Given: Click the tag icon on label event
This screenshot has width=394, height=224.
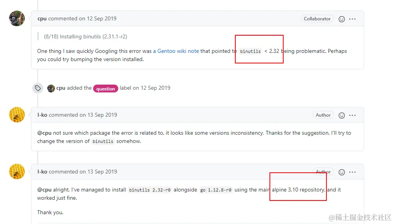Looking at the screenshot, I should click(x=38, y=88).
